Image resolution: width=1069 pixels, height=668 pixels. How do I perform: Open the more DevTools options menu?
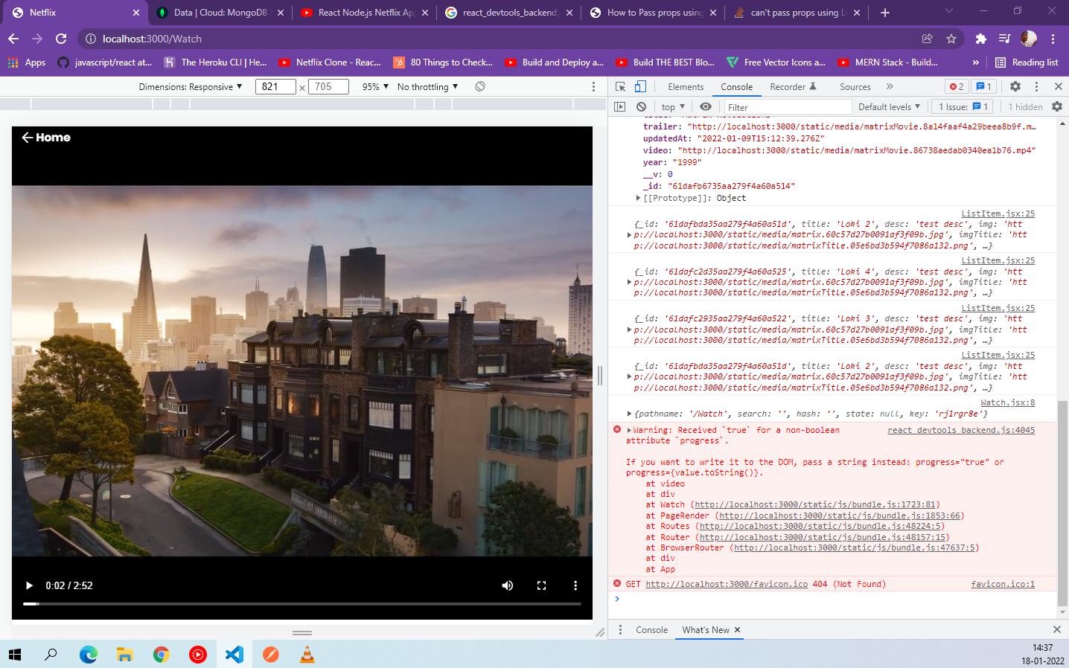pyautogui.click(x=1037, y=86)
